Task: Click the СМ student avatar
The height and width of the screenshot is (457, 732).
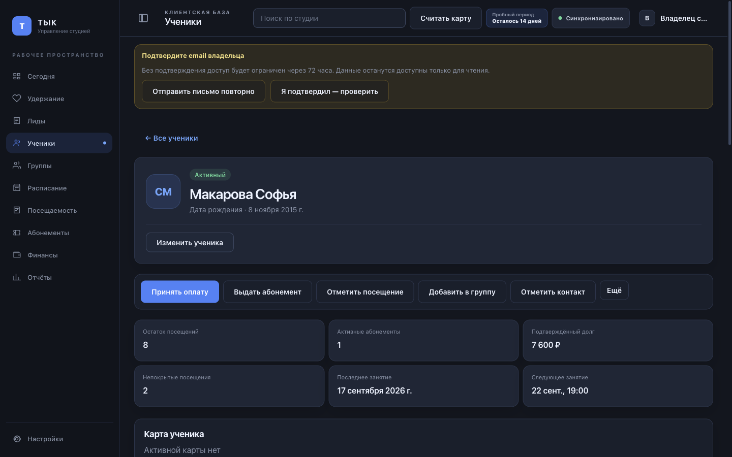Action: [x=163, y=191]
